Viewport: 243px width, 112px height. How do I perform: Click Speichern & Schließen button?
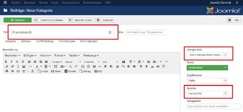click(x=49, y=20)
